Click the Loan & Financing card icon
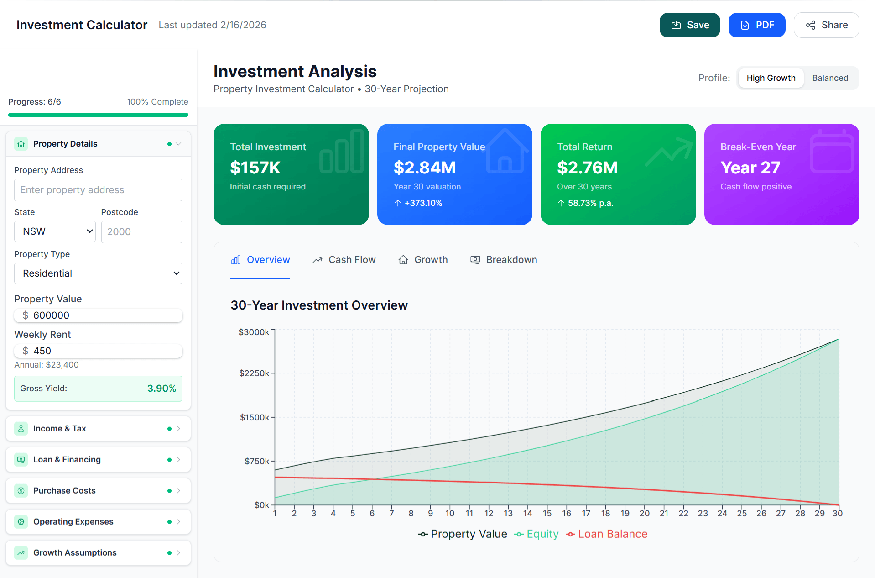The height and width of the screenshot is (578, 875). pyautogui.click(x=21, y=459)
